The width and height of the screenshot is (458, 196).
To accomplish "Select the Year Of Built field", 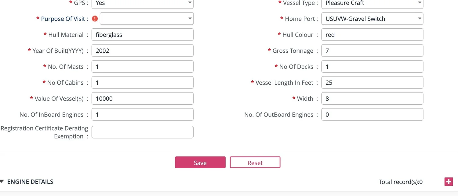I will point(143,51).
